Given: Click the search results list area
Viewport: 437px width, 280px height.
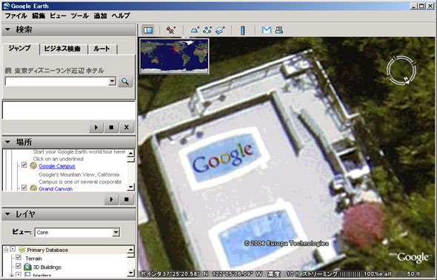Looking at the screenshot, I should pyautogui.click(x=69, y=110).
